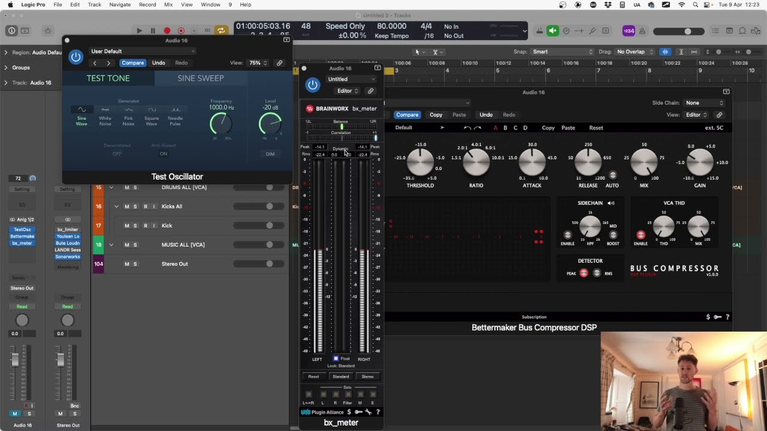
Task: Toggle Anti-Aliased ON switch
Action: pos(163,154)
